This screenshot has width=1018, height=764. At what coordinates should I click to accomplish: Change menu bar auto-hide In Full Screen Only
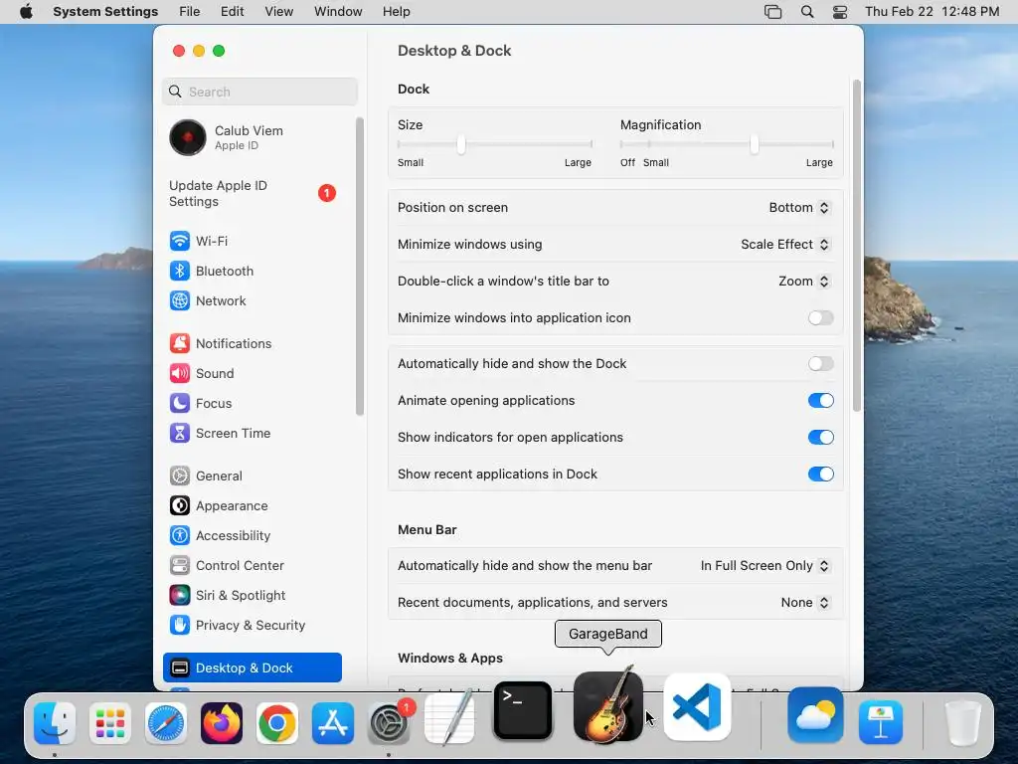[x=764, y=566]
